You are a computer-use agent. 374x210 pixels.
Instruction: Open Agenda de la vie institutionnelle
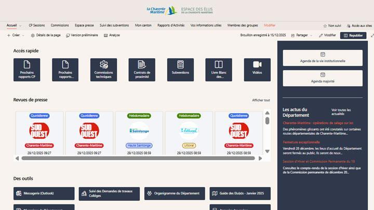click(x=323, y=58)
